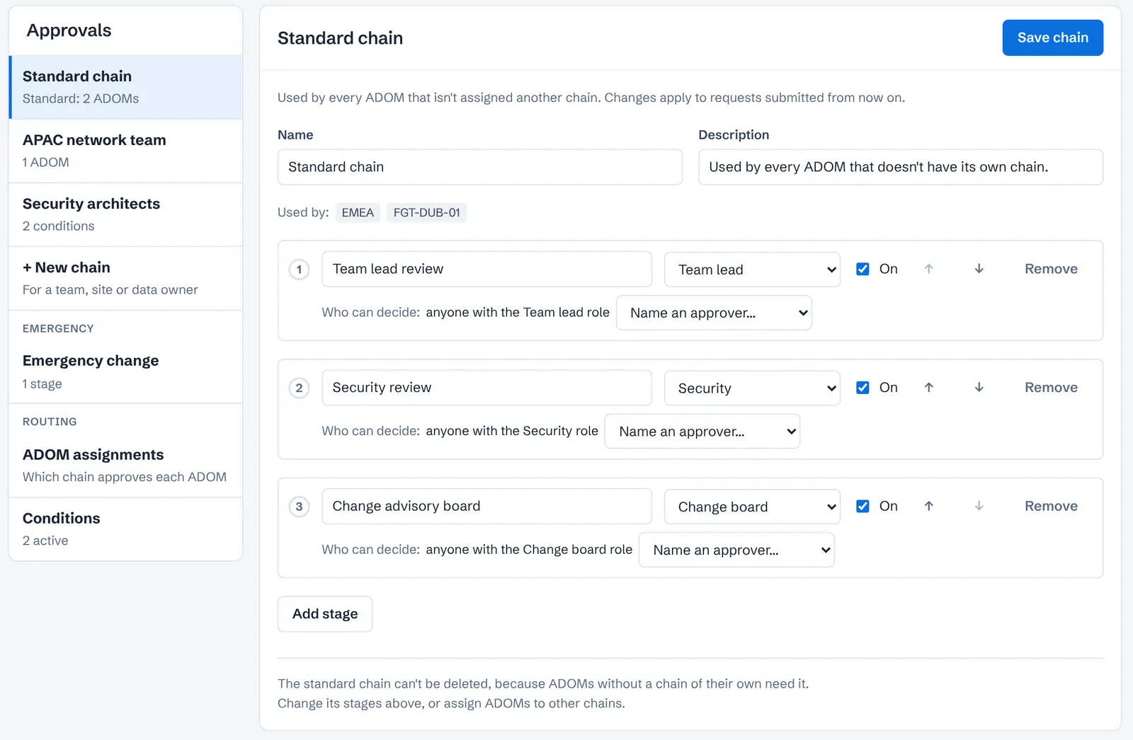Open the Security architects chain
Screen dimensions: 1133x740
(125, 214)
